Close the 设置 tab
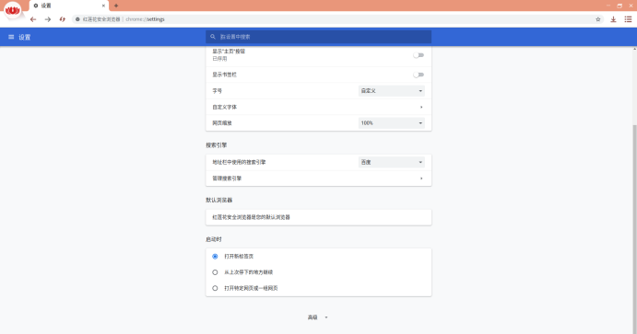Viewport: 637px width, 334px height. point(103,6)
